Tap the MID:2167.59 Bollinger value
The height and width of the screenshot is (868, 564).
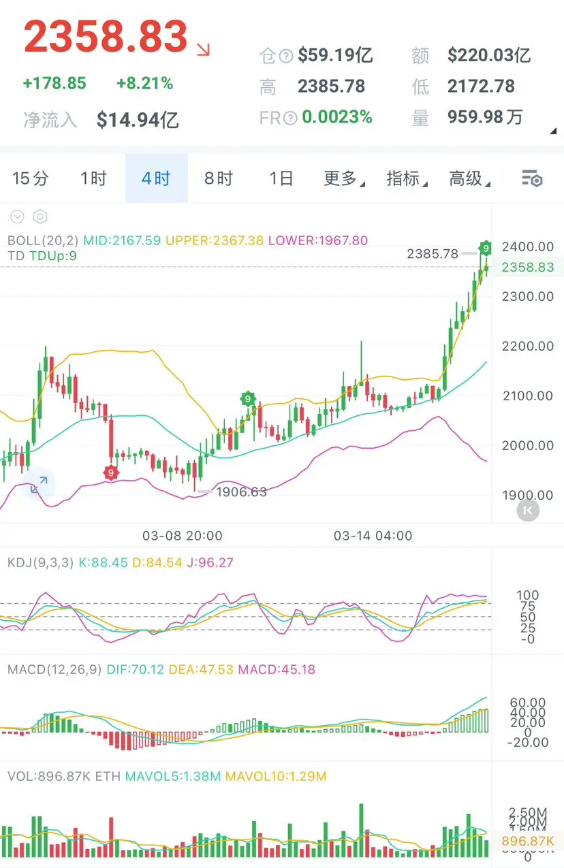pyautogui.click(x=122, y=240)
